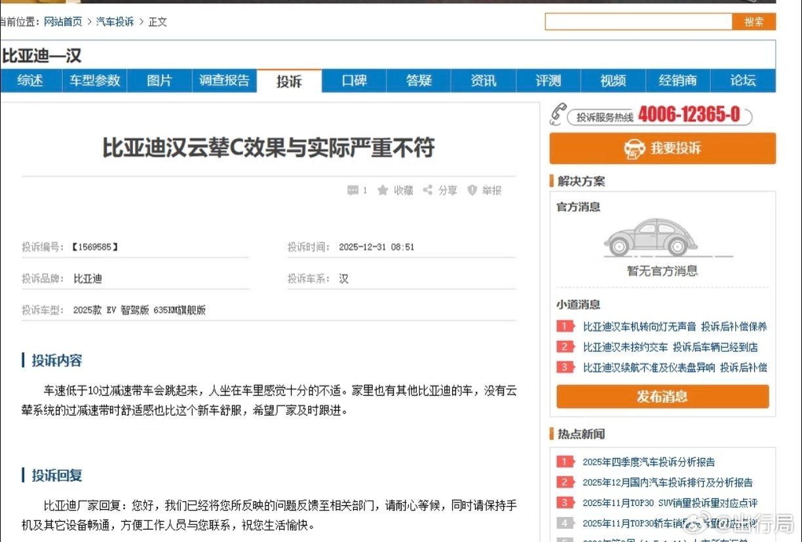Click the 举报 report flag icon

pos(472,190)
